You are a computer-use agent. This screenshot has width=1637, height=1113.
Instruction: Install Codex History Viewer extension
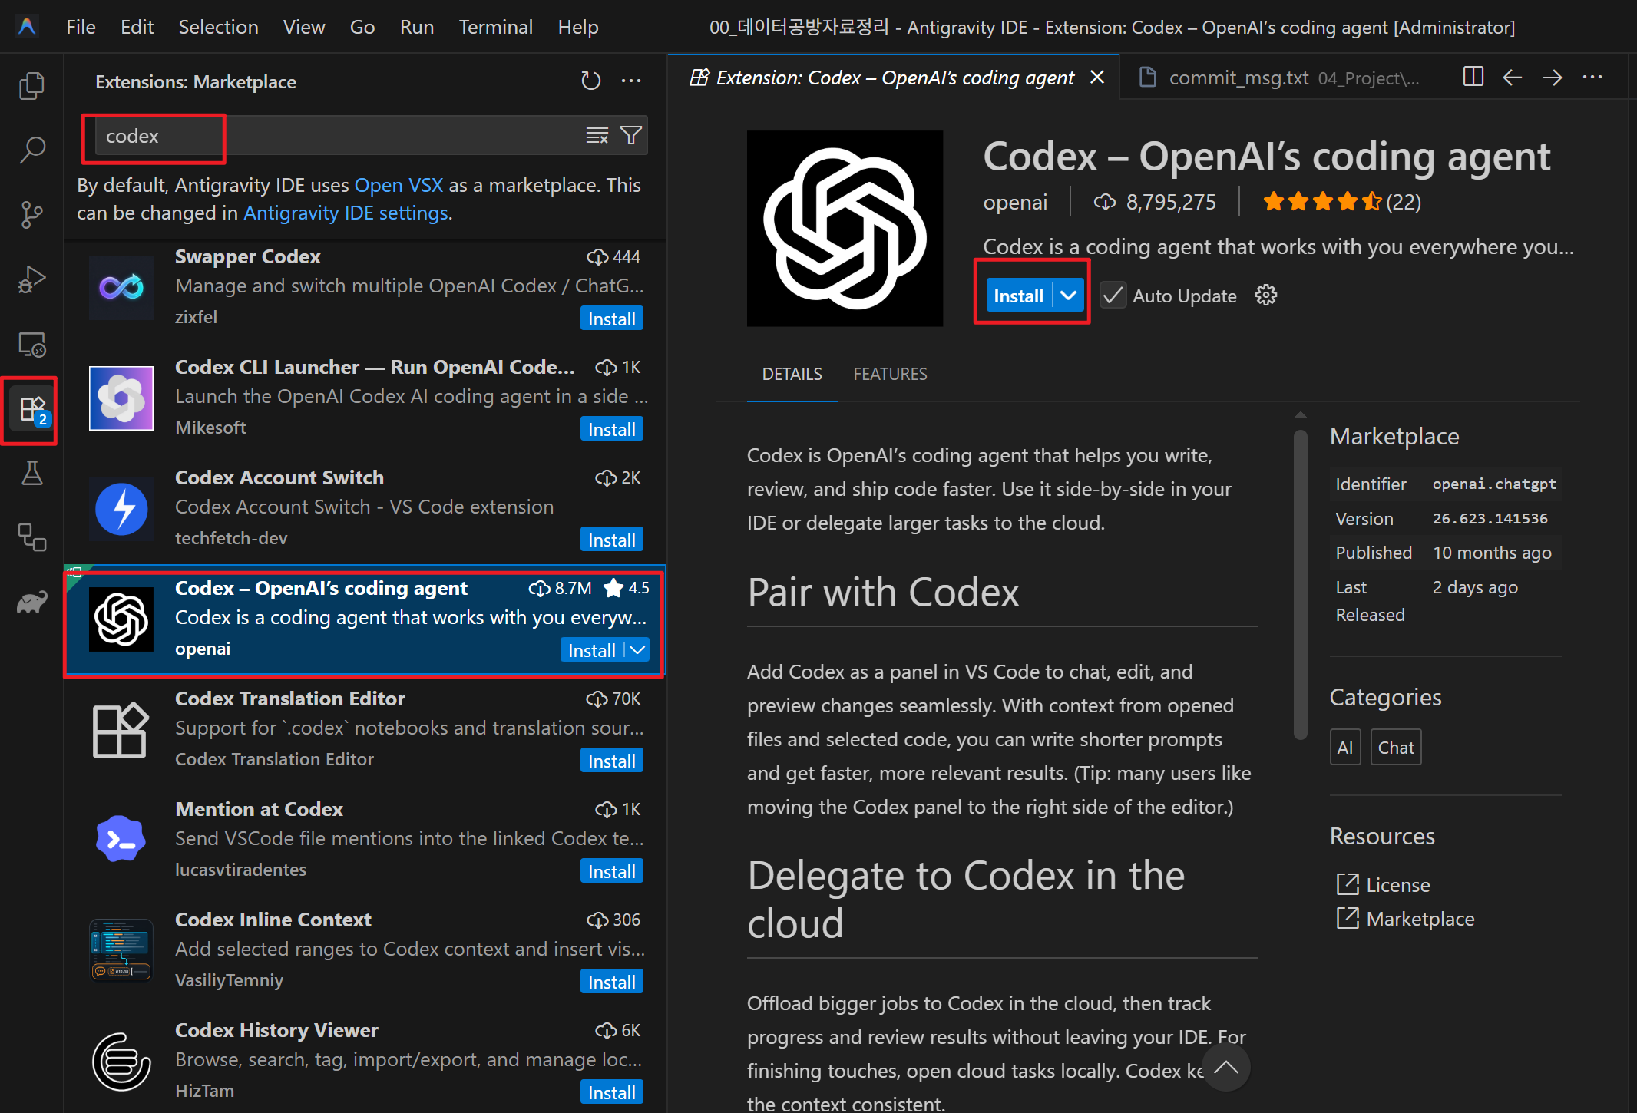611,1092
